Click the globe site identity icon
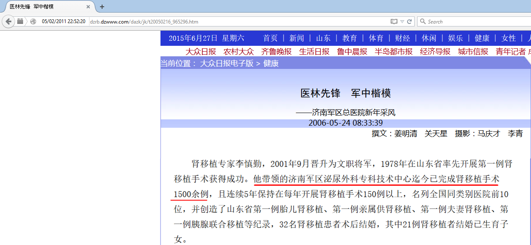 pyautogui.click(x=33, y=21)
